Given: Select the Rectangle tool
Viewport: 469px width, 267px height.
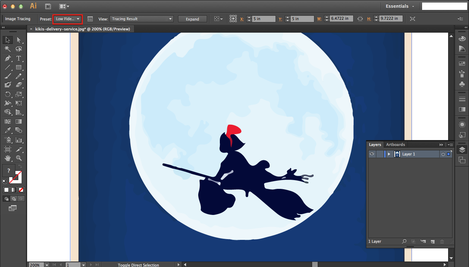Looking at the screenshot, I should [19, 67].
